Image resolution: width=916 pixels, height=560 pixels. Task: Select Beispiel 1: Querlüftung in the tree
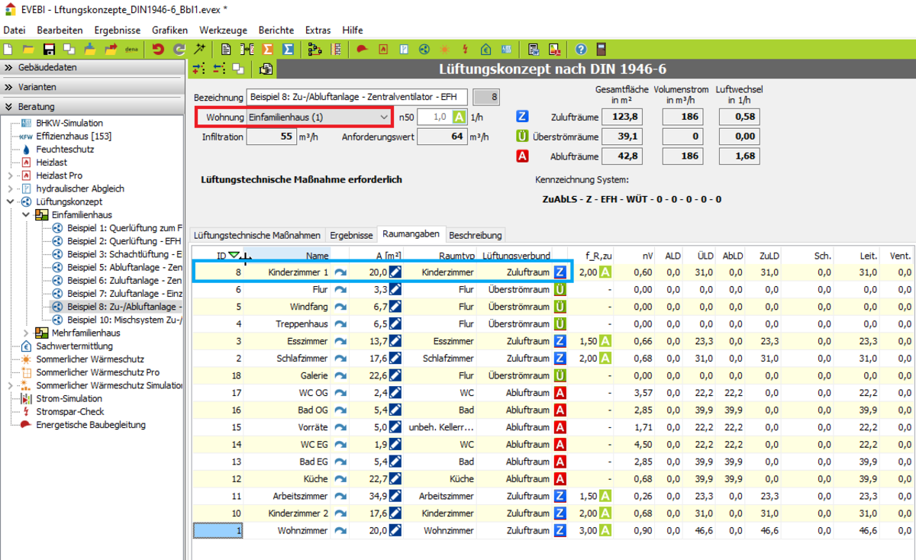124,228
